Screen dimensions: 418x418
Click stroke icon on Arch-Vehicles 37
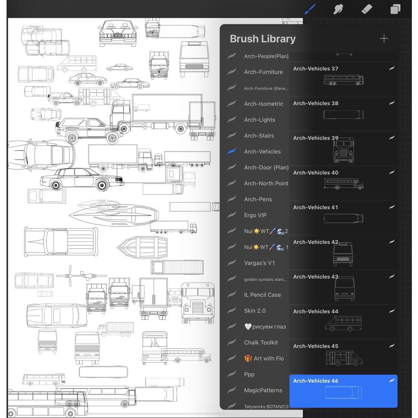[391, 69]
